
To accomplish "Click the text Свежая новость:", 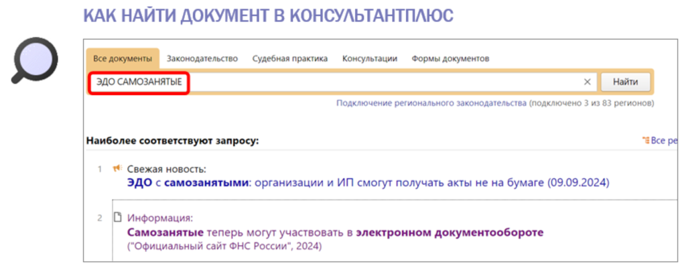I will pyautogui.click(x=166, y=169).
